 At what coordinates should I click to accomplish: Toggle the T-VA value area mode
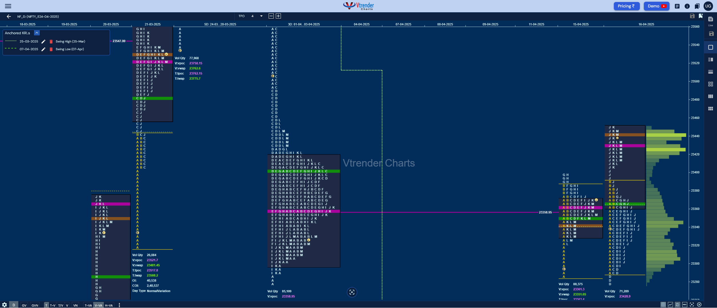click(x=88, y=305)
